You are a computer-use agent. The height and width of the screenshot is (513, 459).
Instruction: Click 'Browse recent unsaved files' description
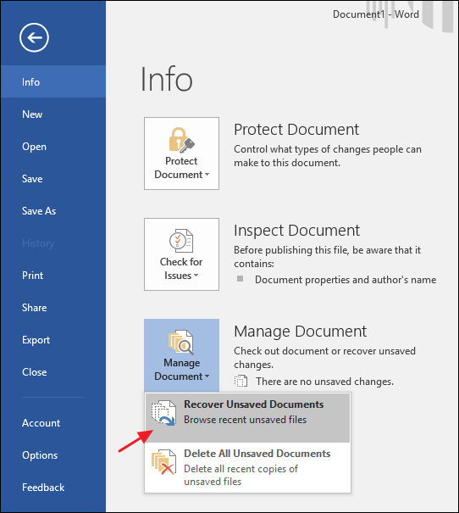(245, 420)
